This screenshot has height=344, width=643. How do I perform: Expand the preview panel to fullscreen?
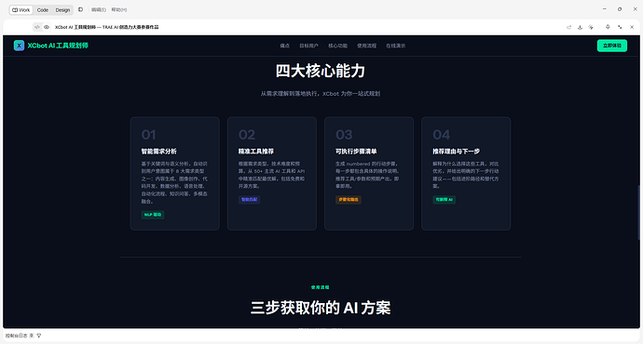tap(620, 27)
